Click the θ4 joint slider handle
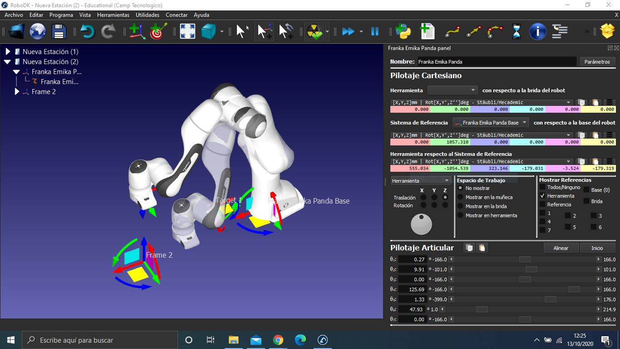 pos(574,289)
